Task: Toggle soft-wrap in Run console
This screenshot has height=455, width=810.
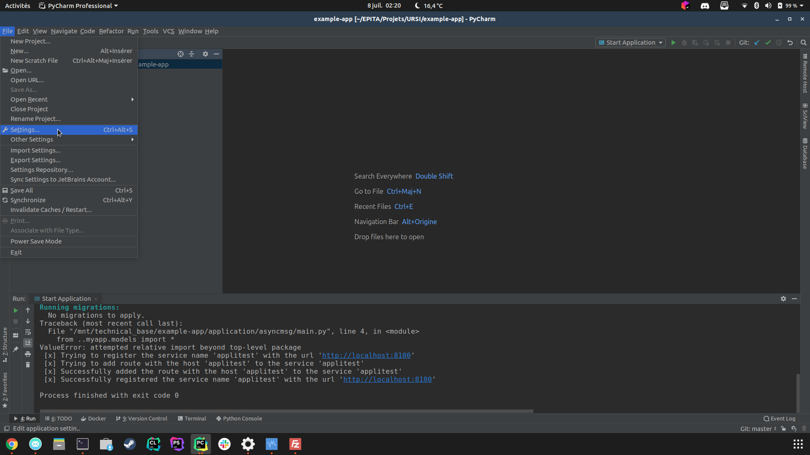Action: tap(28, 332)
